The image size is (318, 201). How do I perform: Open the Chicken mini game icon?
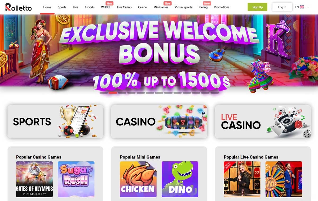(x=138, y=179)
